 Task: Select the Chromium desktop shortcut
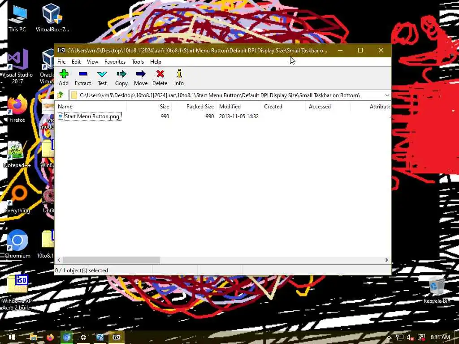pos(17,244)
